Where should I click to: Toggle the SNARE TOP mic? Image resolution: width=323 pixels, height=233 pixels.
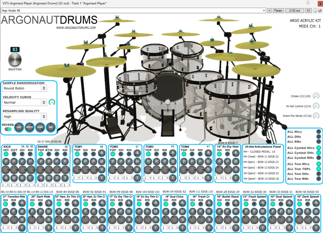pos(41,154)
